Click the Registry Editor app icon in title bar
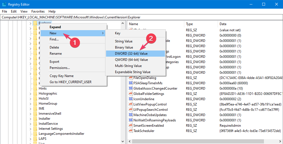This screenshot has height=144, width=283. (x=4, y=4)
